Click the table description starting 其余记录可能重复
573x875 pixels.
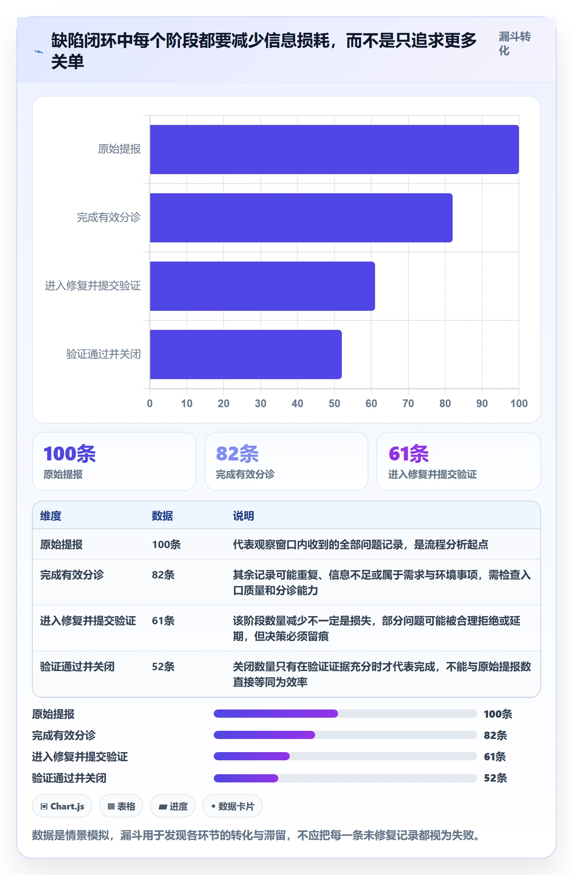382,583
